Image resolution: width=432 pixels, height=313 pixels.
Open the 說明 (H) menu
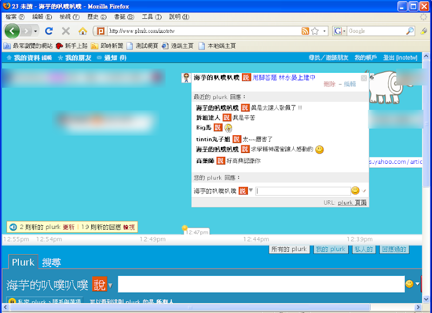179,17
